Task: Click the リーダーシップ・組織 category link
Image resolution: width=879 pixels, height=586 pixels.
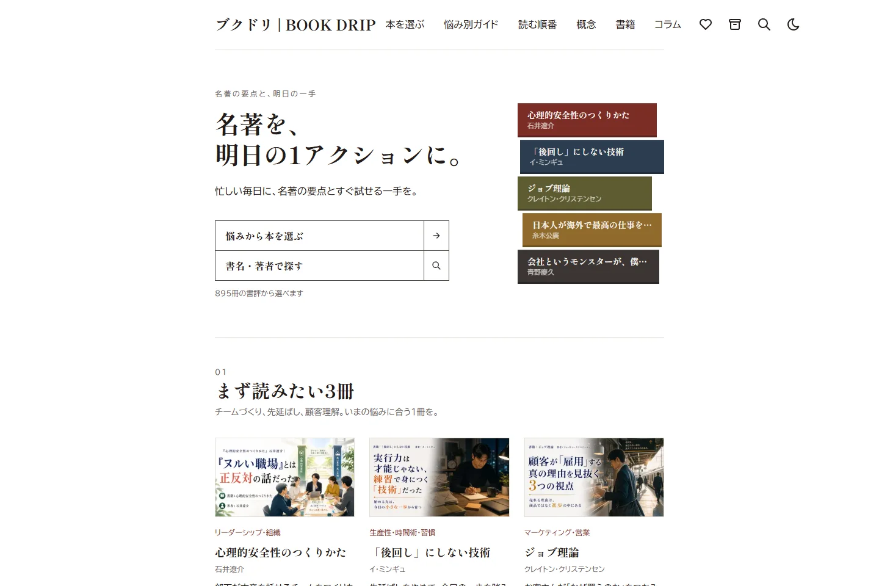Action: pyautogui.click(x=247, y=533)
